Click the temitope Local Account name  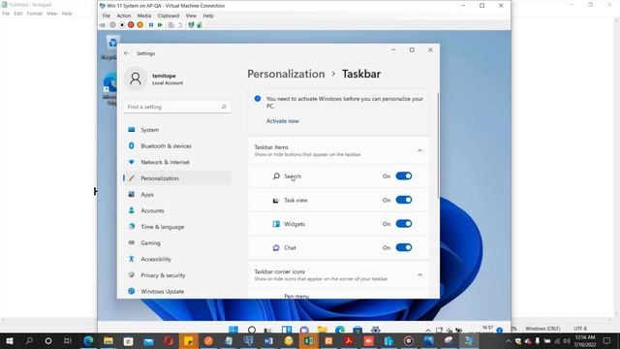click(168, 79)
